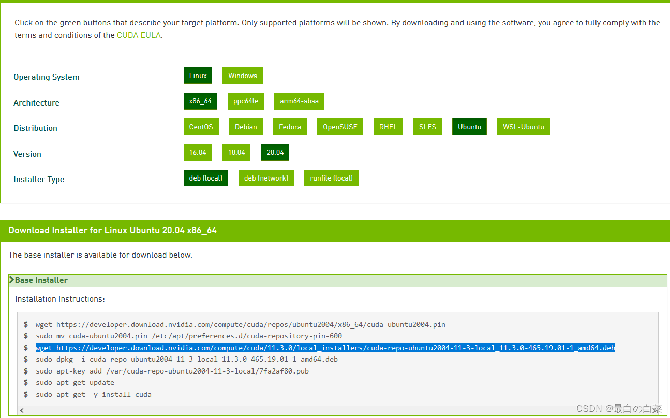Click the sudo dpkg -i command line
The height and width of the screenshot is (418, 670).
pyautogui.click(x=187, y=360)
